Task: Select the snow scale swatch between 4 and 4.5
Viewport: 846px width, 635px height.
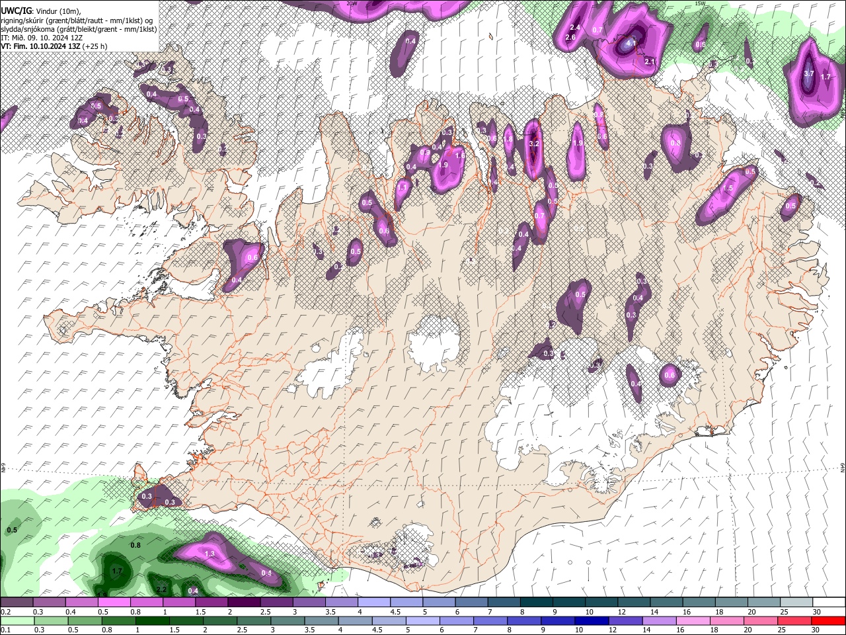Action: pos(374,603)
